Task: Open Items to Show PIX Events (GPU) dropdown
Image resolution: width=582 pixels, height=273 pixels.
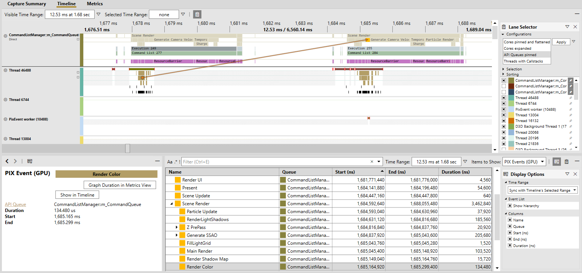Action: (524, 162)
